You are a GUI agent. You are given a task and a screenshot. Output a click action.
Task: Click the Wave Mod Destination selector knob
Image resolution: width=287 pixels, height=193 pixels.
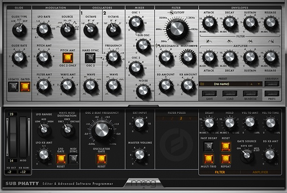pyautogui.click(x=67, y=130)
